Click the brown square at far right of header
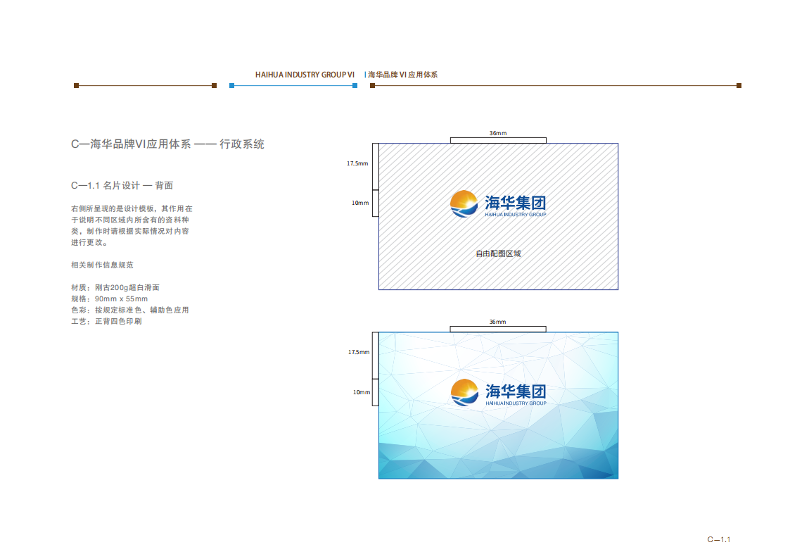Screen dimensions: 790x559 739,86
